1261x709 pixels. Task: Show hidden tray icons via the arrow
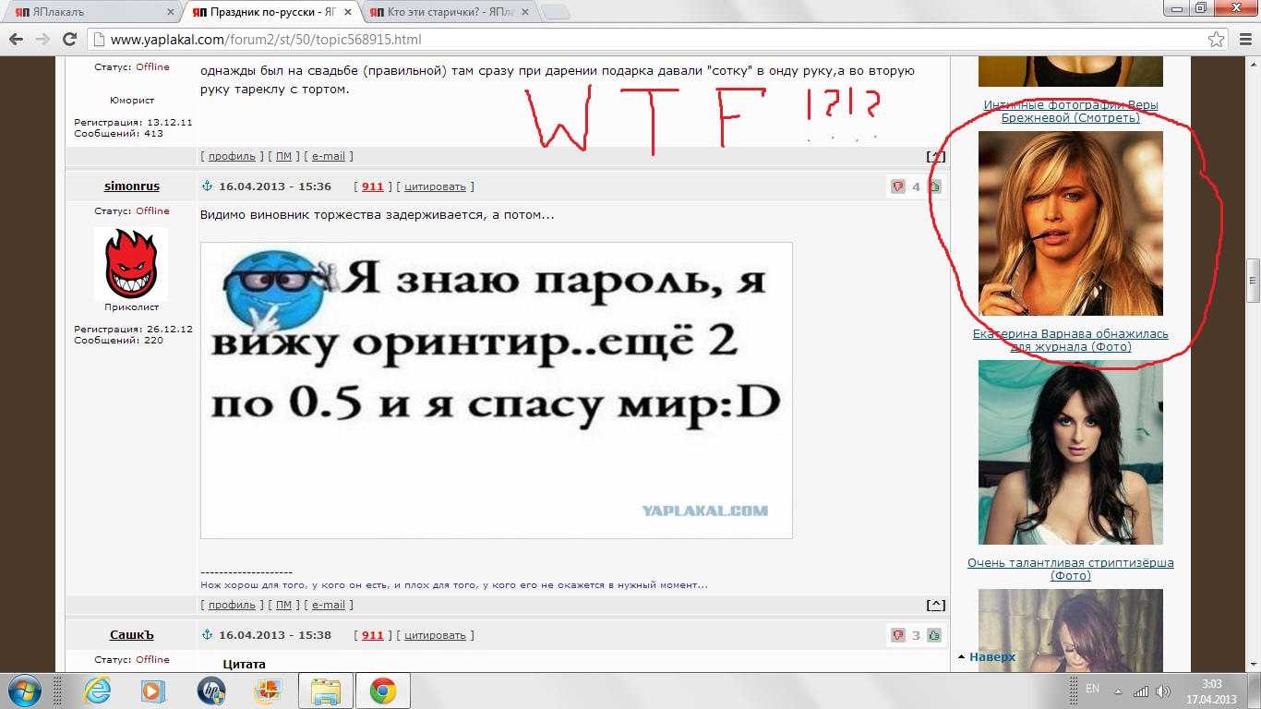[x=1118, y=691]
